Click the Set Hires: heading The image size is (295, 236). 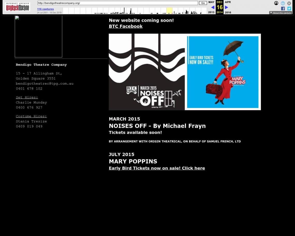[27, 97]
